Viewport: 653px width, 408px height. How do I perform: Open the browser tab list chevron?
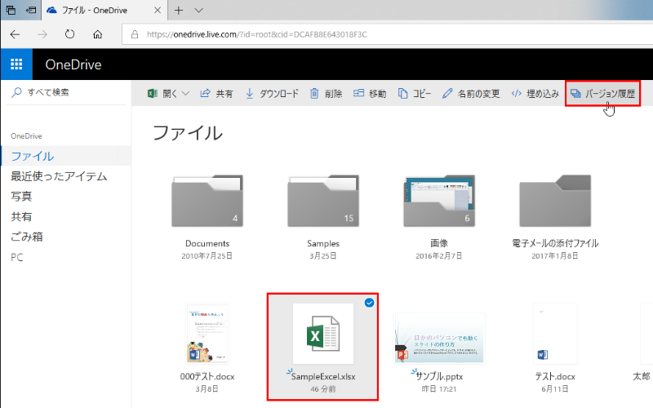(198, 10)
